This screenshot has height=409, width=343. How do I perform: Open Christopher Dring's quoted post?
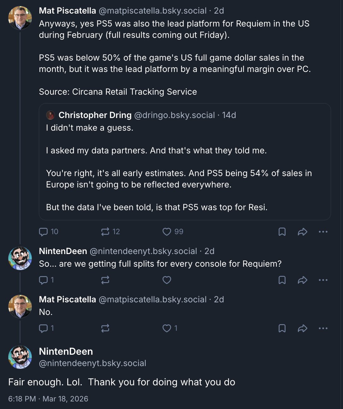pos(185,162)
